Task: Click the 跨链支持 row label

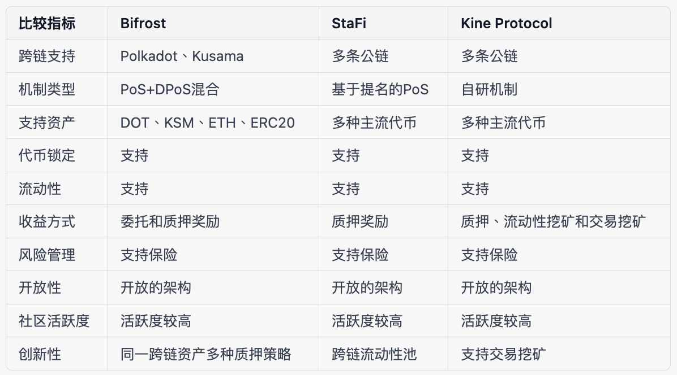Action: (x=47, y=56)
